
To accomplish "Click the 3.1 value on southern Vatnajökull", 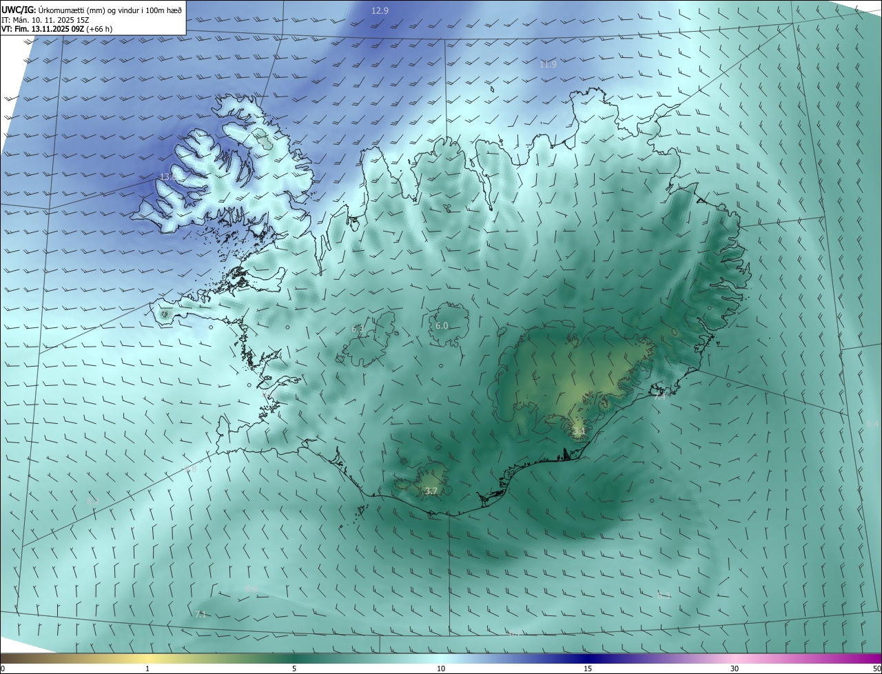I will 578,431.
